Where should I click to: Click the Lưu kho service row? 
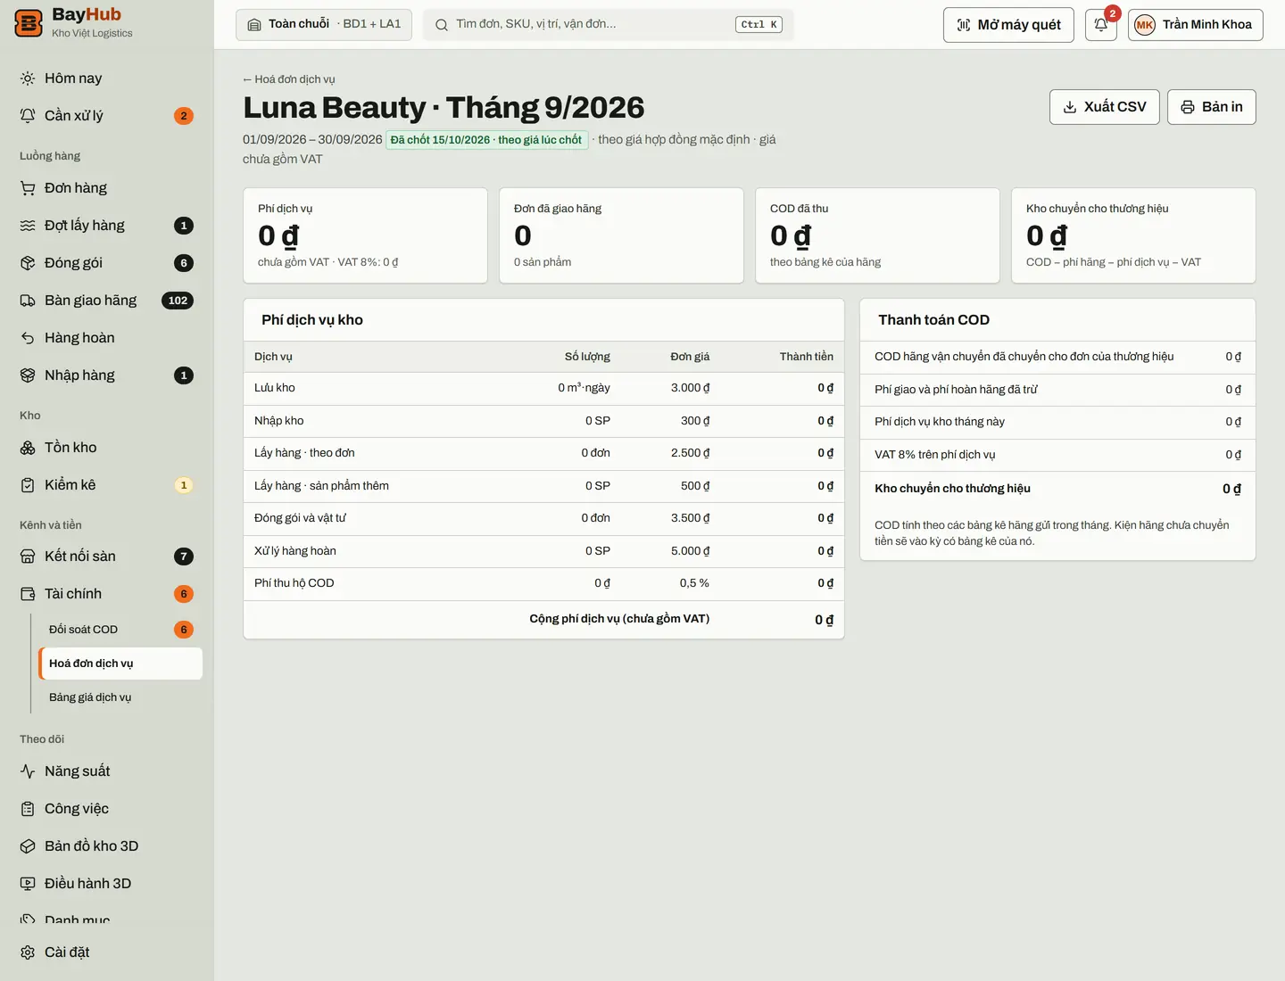pyautogui.click(x=543, y=389)
